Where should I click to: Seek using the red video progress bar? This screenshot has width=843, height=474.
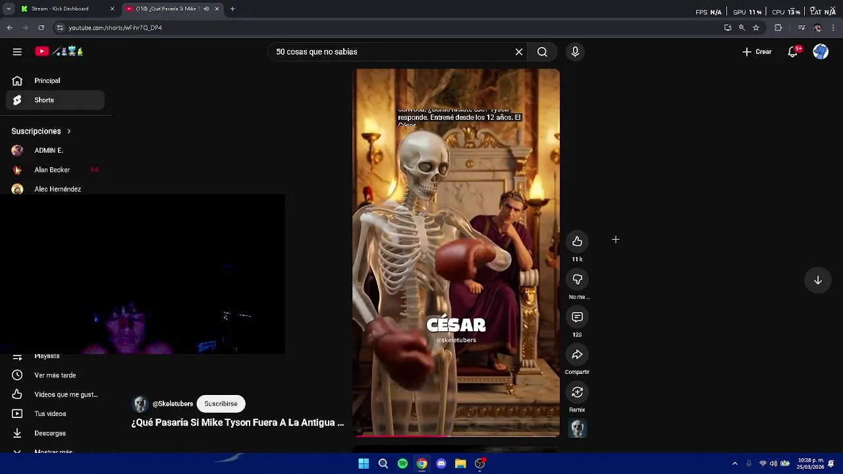pyautogui.click(x=456, y=435)
